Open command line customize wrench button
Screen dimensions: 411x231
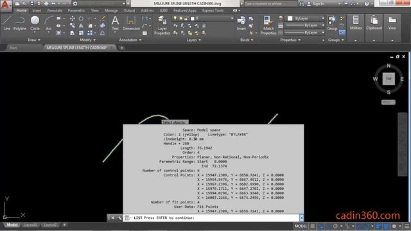tap(119, 218)
